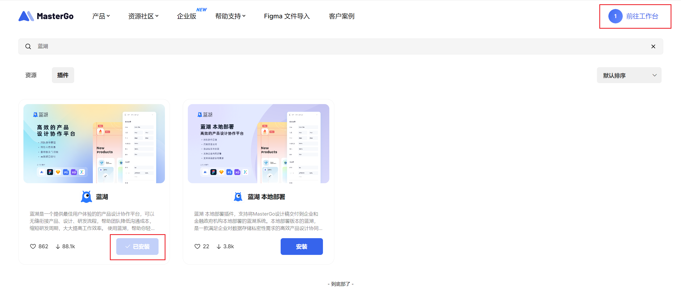Open the 蓝湖 本地部署 cover thumbnail
Viewport: 681px width, 291px height.
tap(259, 144)
